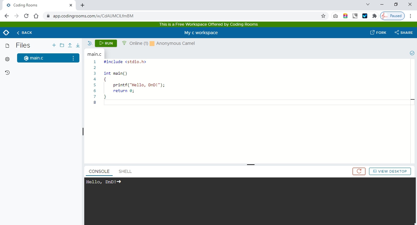Create a new file in Files panel
The height and width of the screenshot is (225, 417).
coord(54,45)
